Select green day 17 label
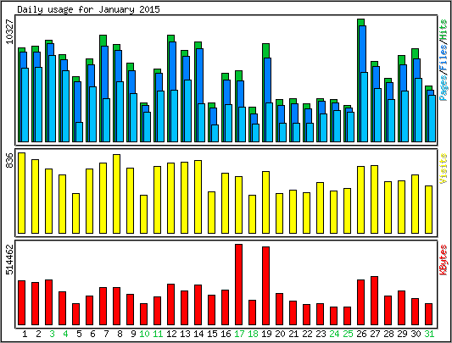The width and height of the screenshot is (452, 343). (239, 334)
